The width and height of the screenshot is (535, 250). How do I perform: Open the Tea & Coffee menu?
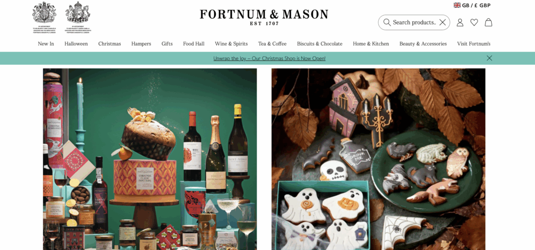[x=272, y=44]
